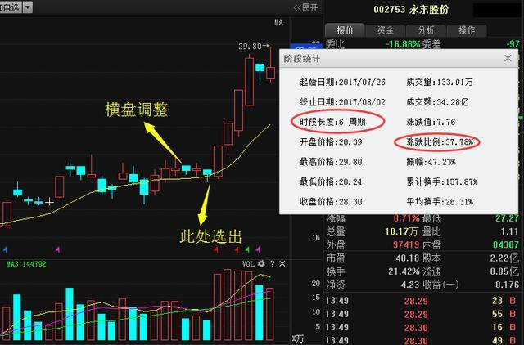Click the MA3:144792 volume average value
Viewport: 524px width, 345px height.
point(26,264)
